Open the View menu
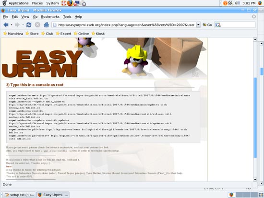 tap(25, 17)
